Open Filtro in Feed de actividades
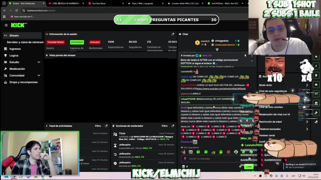 click(x=98, y=126)
